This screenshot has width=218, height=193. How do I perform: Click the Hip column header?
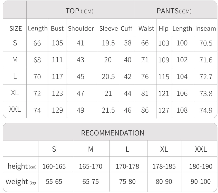point(163,28)
